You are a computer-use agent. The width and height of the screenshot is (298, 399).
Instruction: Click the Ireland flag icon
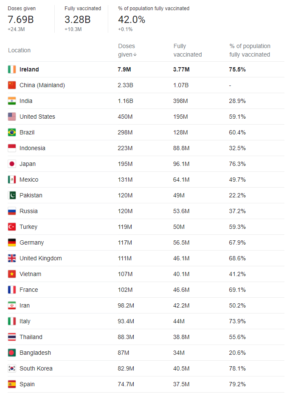[12, 69]
